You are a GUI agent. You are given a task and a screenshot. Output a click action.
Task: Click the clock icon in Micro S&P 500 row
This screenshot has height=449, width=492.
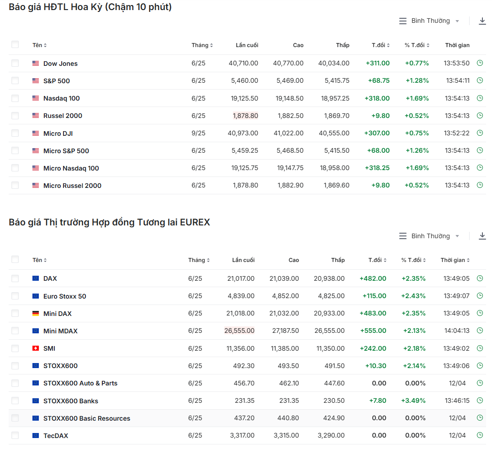[480, 150]
